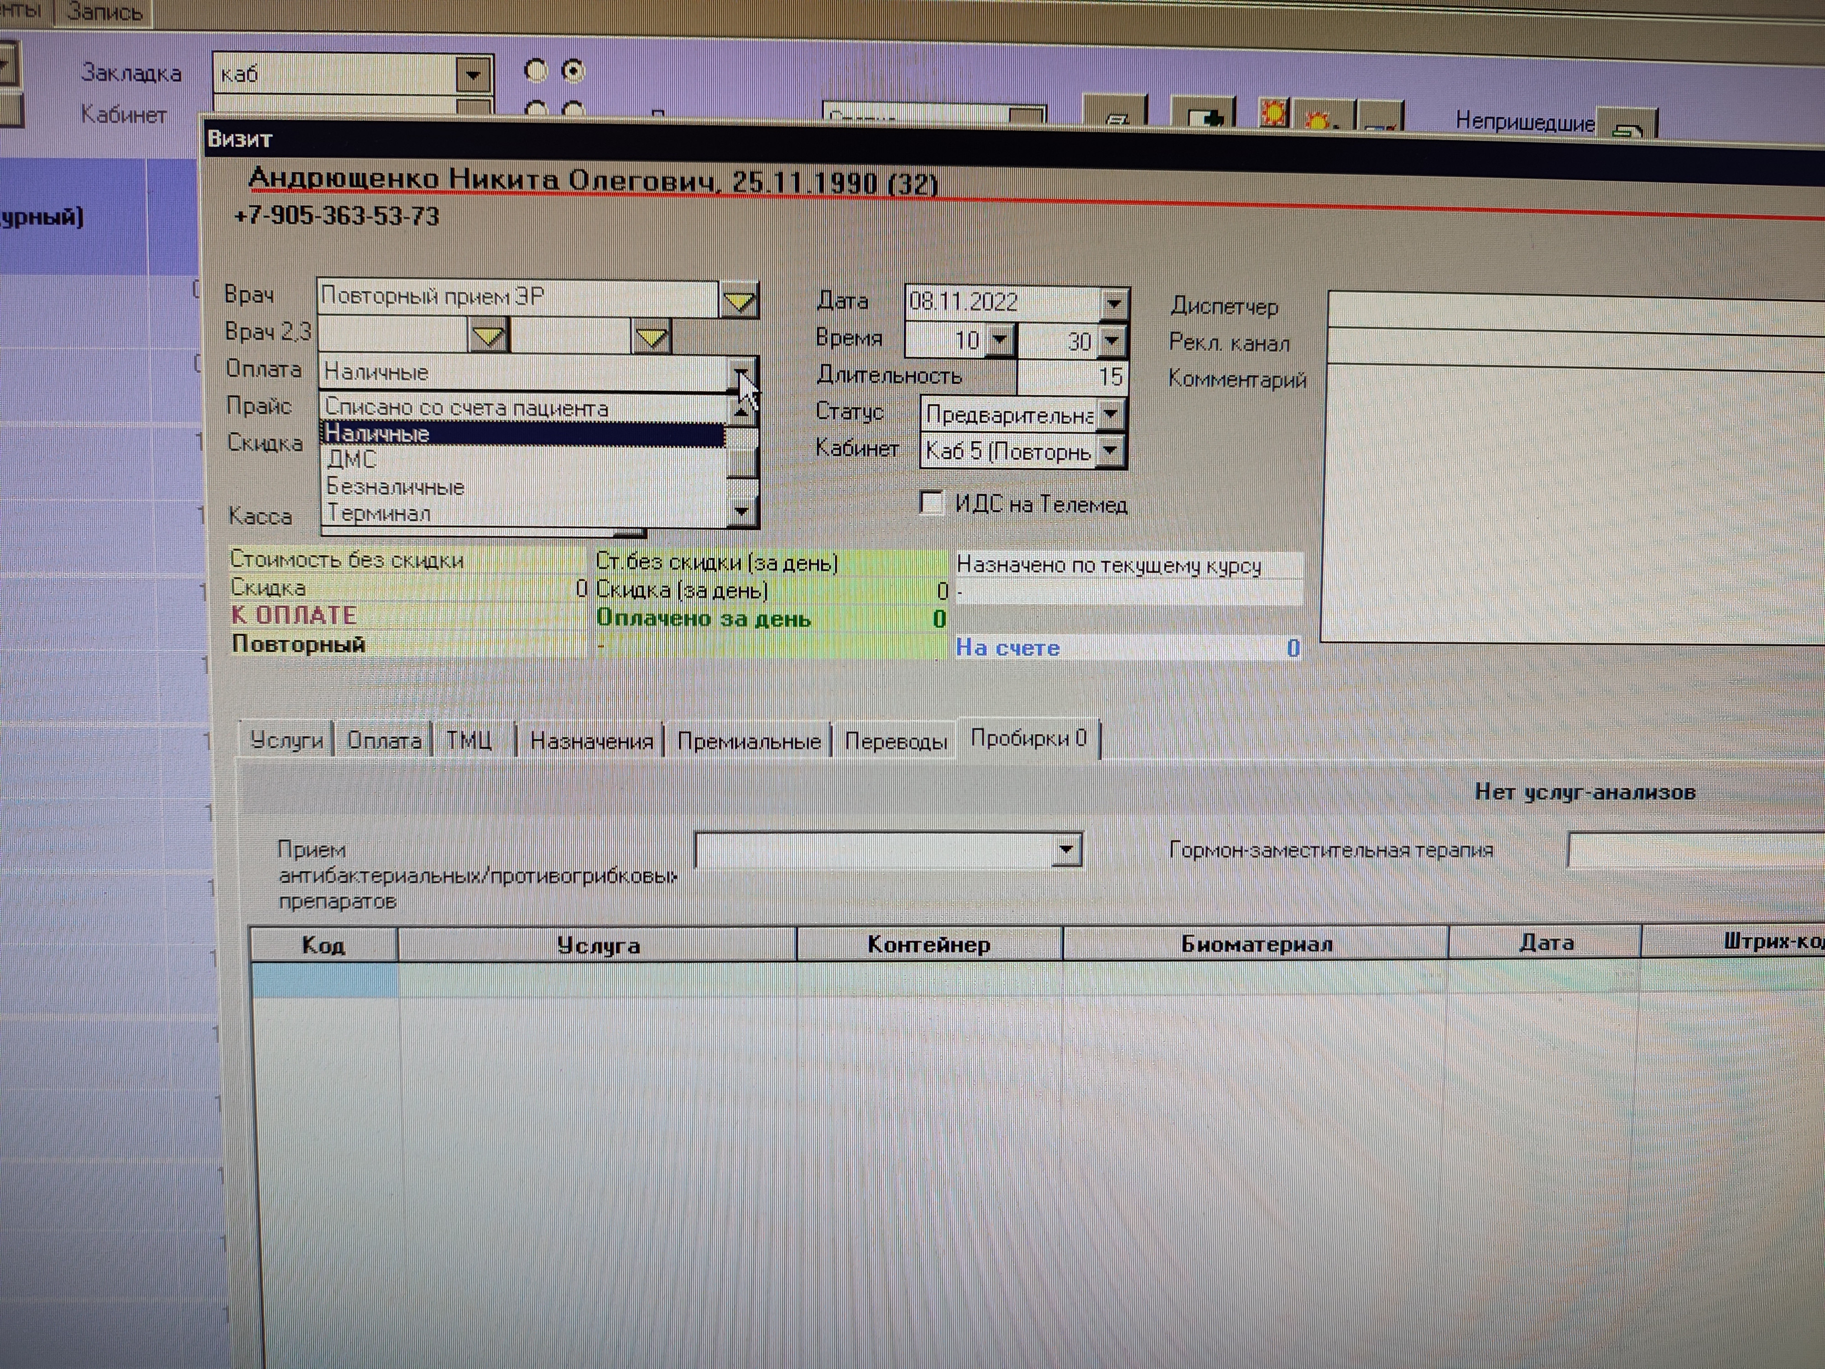Image resolution: width=1825 pixels, height=1369 pixels.
Task: Open the Врач yellow arrow picker
Action: tap(738, 300)
